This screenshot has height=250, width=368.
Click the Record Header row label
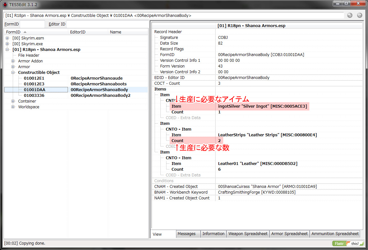point(168,32)
